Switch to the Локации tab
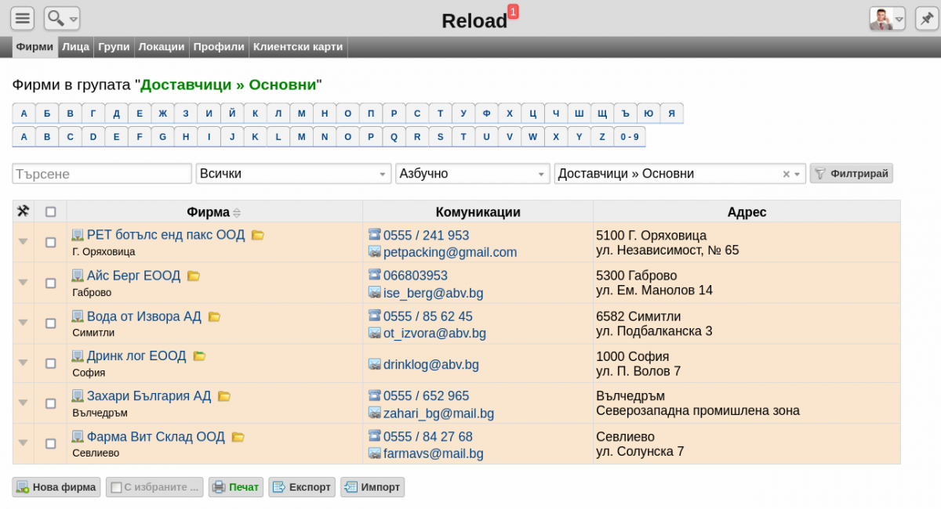Screen dimensions: 941x509 point(162,47)
